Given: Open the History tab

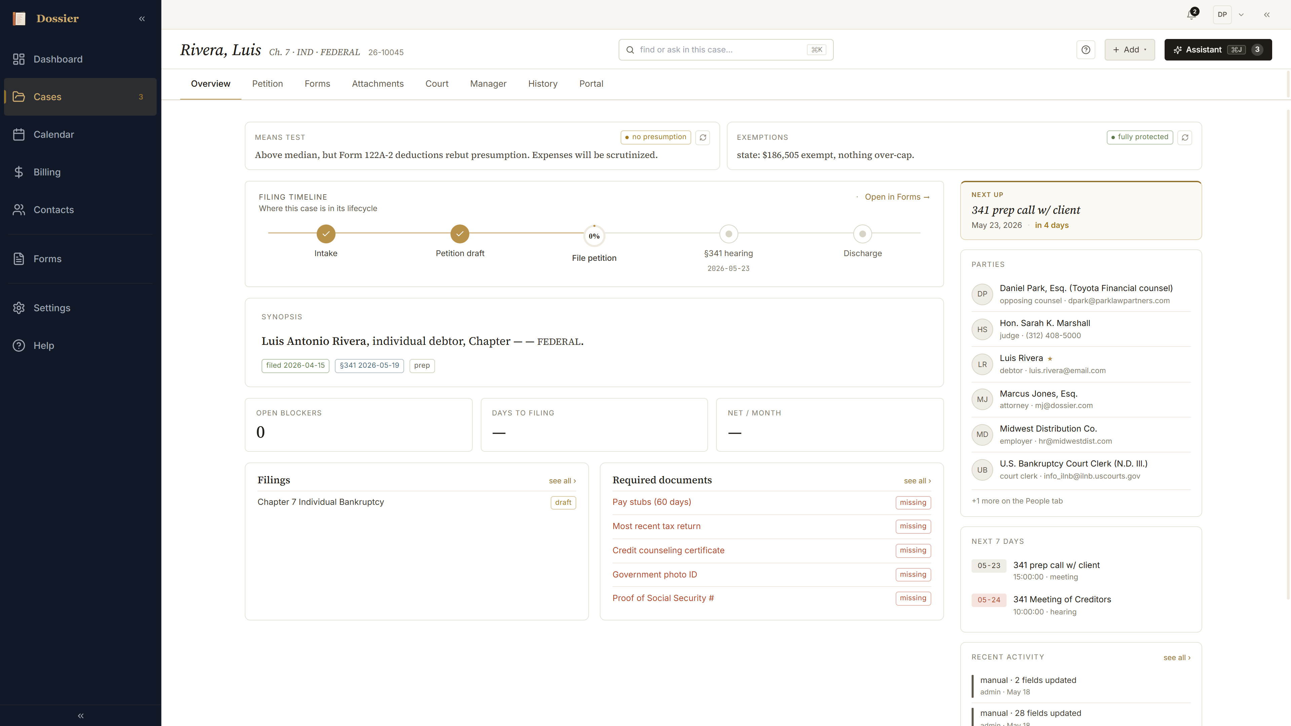Looking at the screenshot, I should 543,84.
